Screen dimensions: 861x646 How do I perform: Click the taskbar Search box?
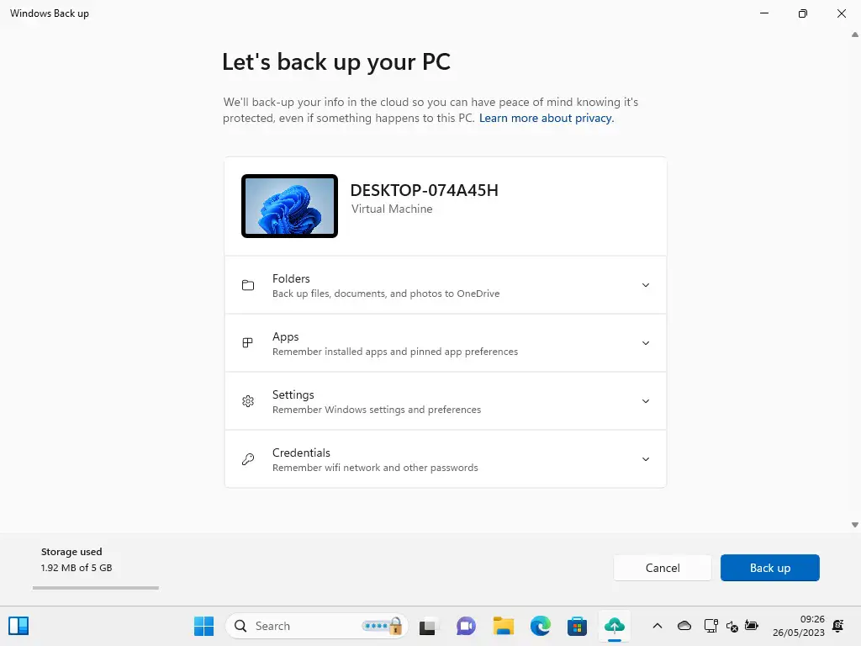pyautogui.click(x=316, y=626)
